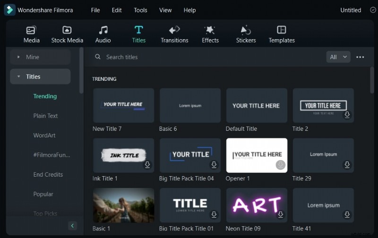
Task: Collapse the sidebar with the arrow button
Action: [72, 226]
